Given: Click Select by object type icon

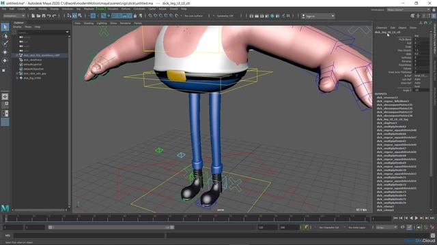Looking at the screenshot, I should tap(74, 16).
